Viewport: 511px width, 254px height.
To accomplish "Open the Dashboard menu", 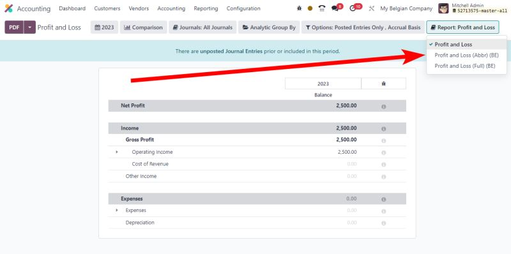I will click(72, 8).
